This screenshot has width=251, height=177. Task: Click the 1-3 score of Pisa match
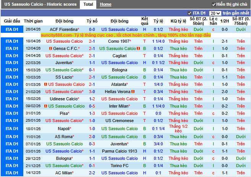pyautogui.click(x=92, y=113)
